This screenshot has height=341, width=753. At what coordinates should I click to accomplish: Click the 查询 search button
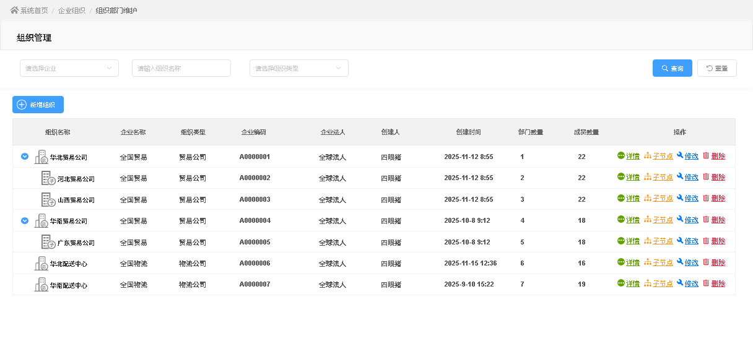click(x=672, y=68)
